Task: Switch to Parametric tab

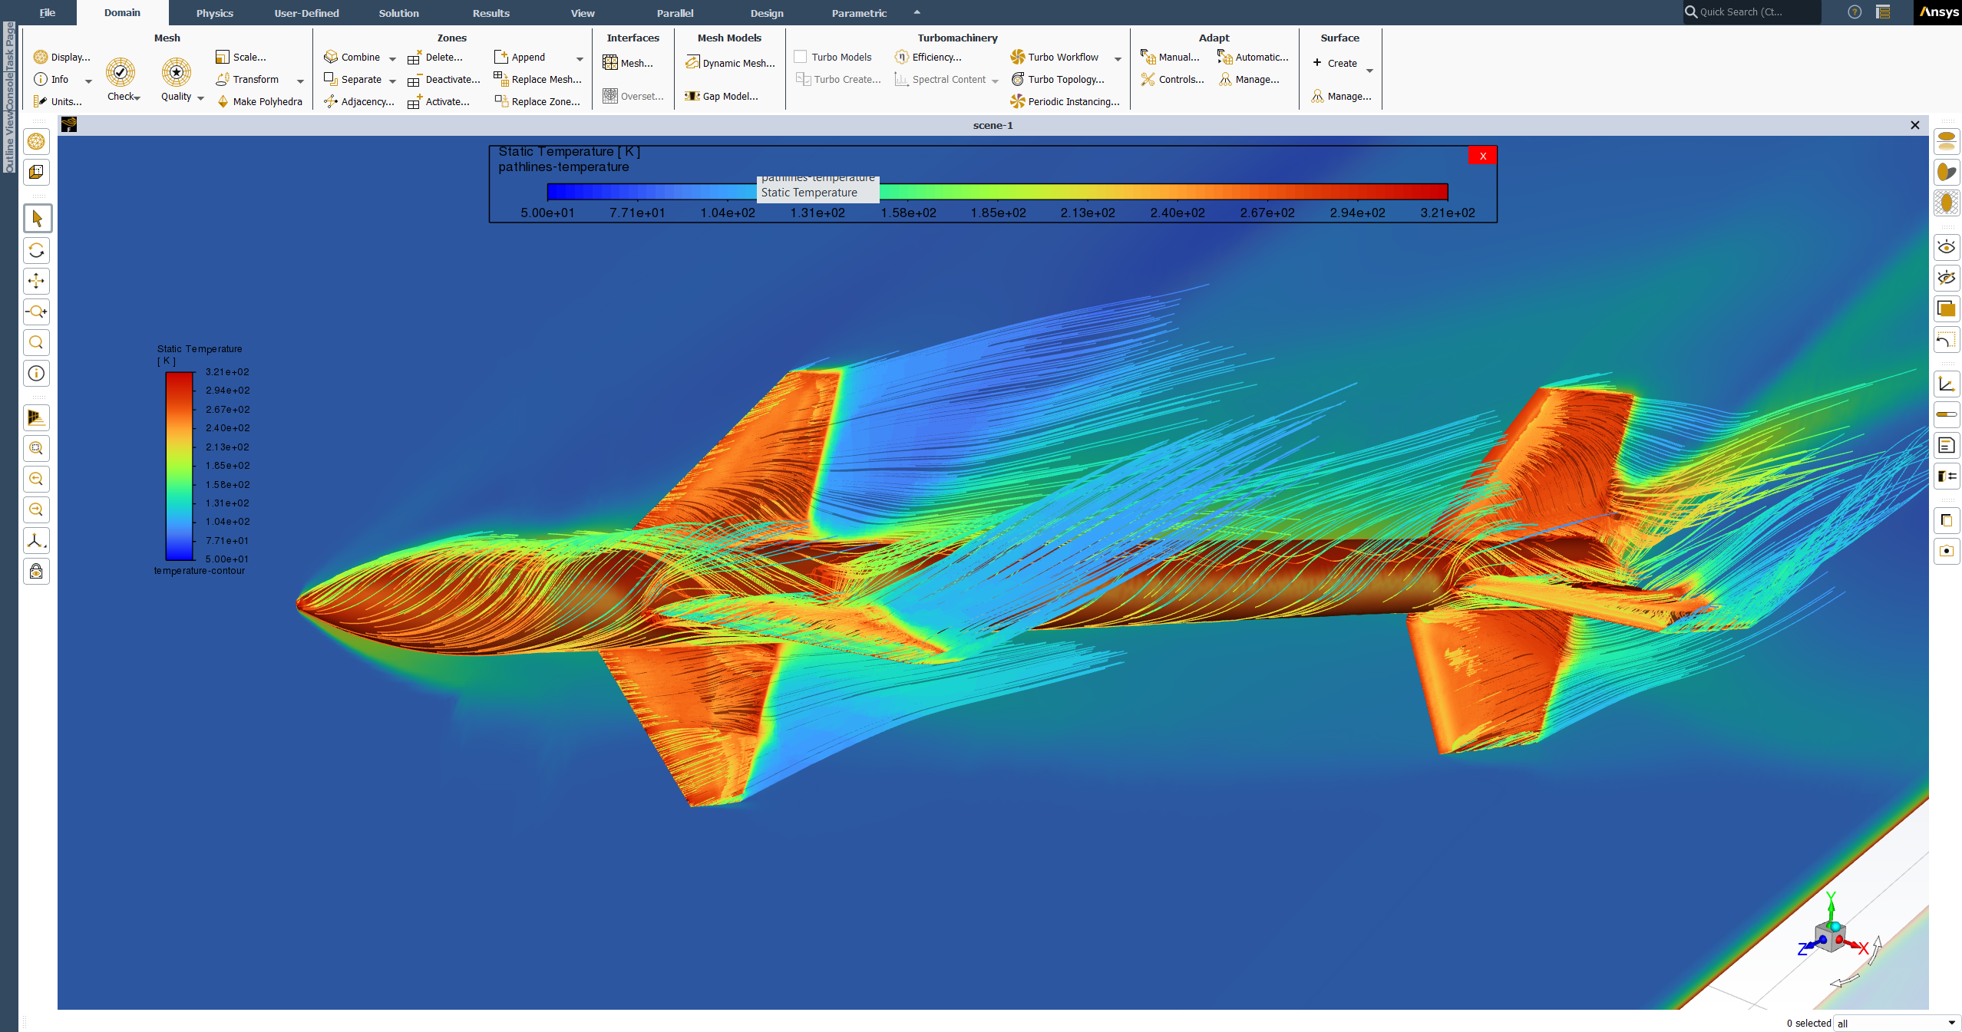Action: (x=859, y=12)
